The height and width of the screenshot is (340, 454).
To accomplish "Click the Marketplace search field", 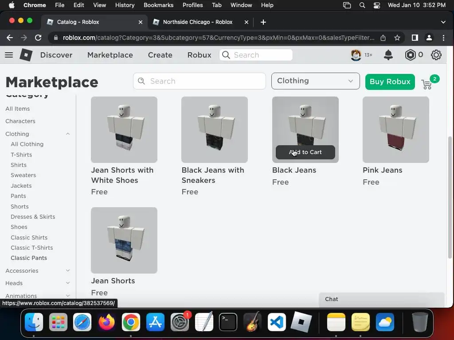I will (x=199, y=81).
